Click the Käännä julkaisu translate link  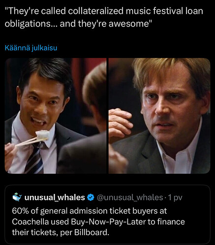coord(31,48)
